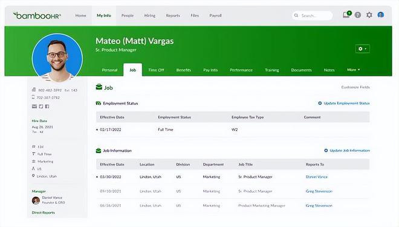Open the Twitter icon in sidebar
This screenshot has height=227, width=399.
tap(41, 107)
